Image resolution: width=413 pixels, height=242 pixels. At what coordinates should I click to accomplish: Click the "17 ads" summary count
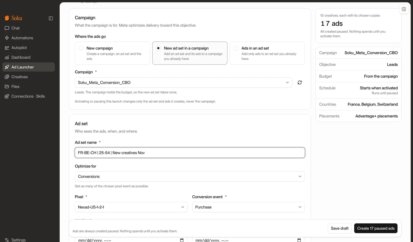(332, 24)
